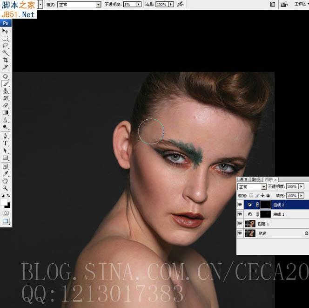309x308 pixels.
Task: Enable airbrush option in options bar
Action: tap(180, 4)
